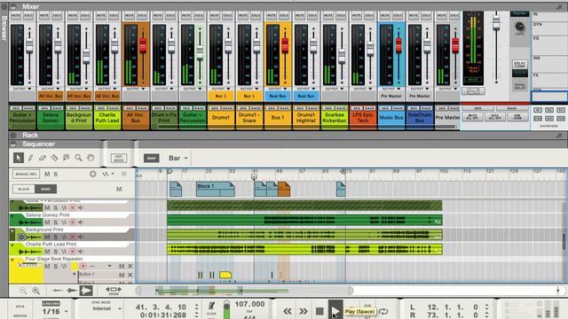The image size is (568, 319).
Task: Click the track list add circle icon
Action: (x=92, y=174)
